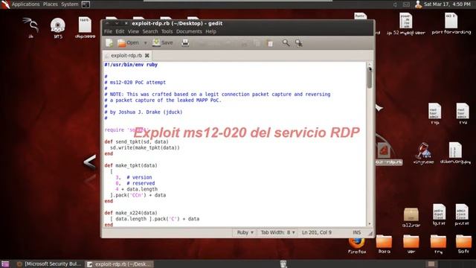
Task: Click the 'def send_tpkt(sd, data)' code line
Action: click(x=136, y=141)
